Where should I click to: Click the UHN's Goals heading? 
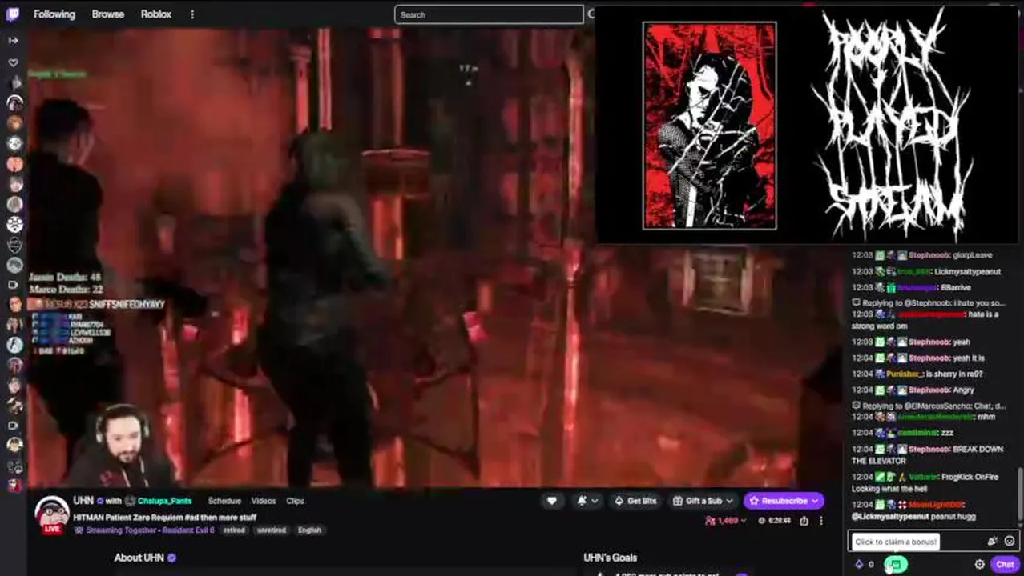click(611, 558)
